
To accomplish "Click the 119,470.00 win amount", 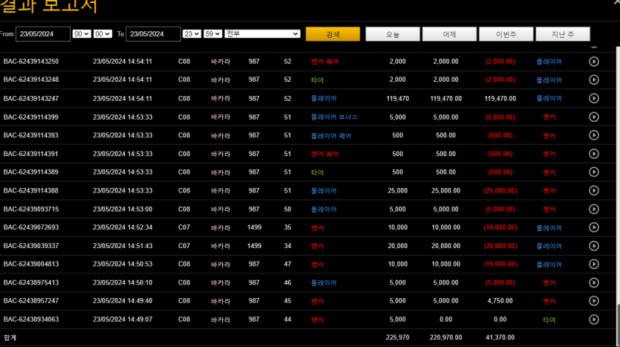I will pyautogui.click(x=500, y=99).
